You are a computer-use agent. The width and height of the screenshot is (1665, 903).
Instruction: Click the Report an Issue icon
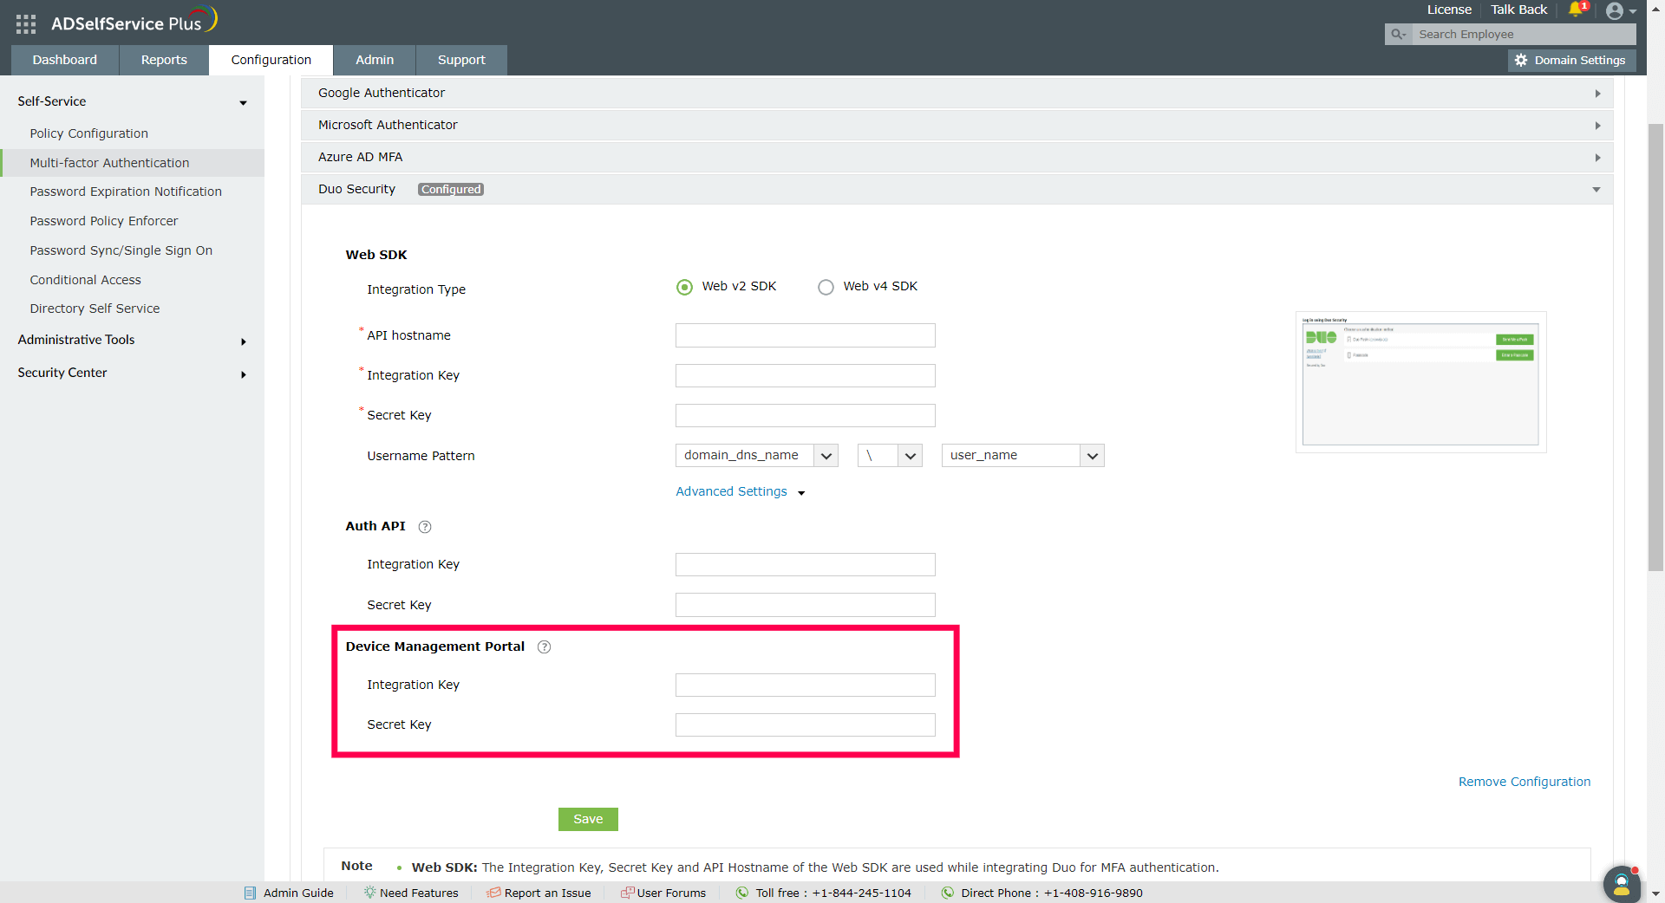tap(493, 893)
